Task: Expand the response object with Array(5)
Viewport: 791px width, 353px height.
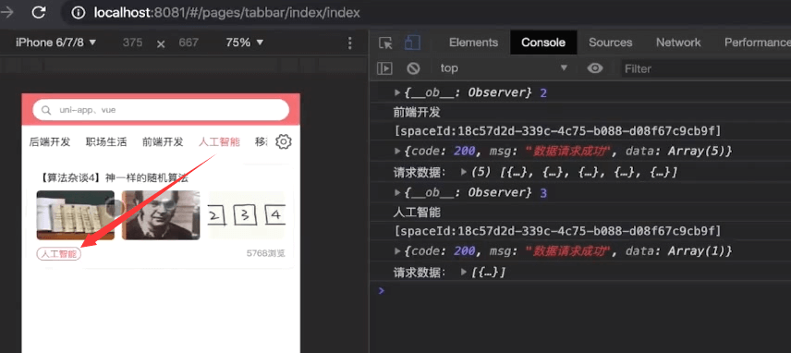Action: point(397,152)
